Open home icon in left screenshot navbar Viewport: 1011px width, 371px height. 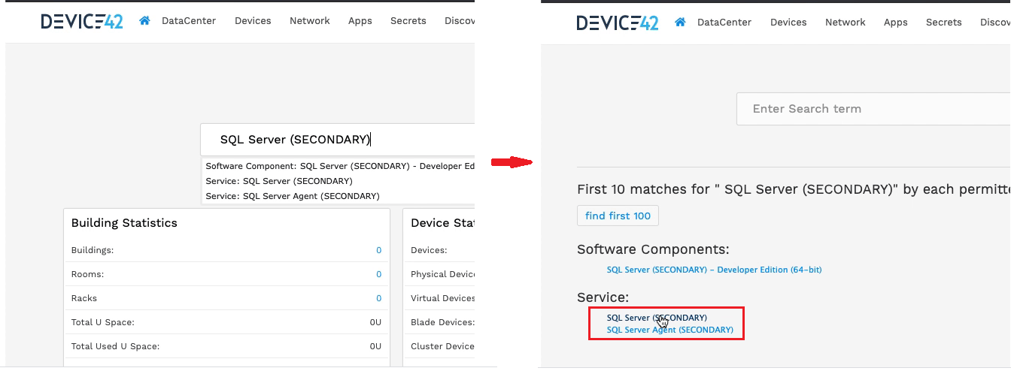144,21
